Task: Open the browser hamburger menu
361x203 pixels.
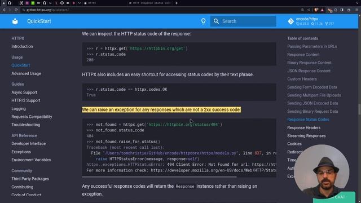Action: click(356, 10)
